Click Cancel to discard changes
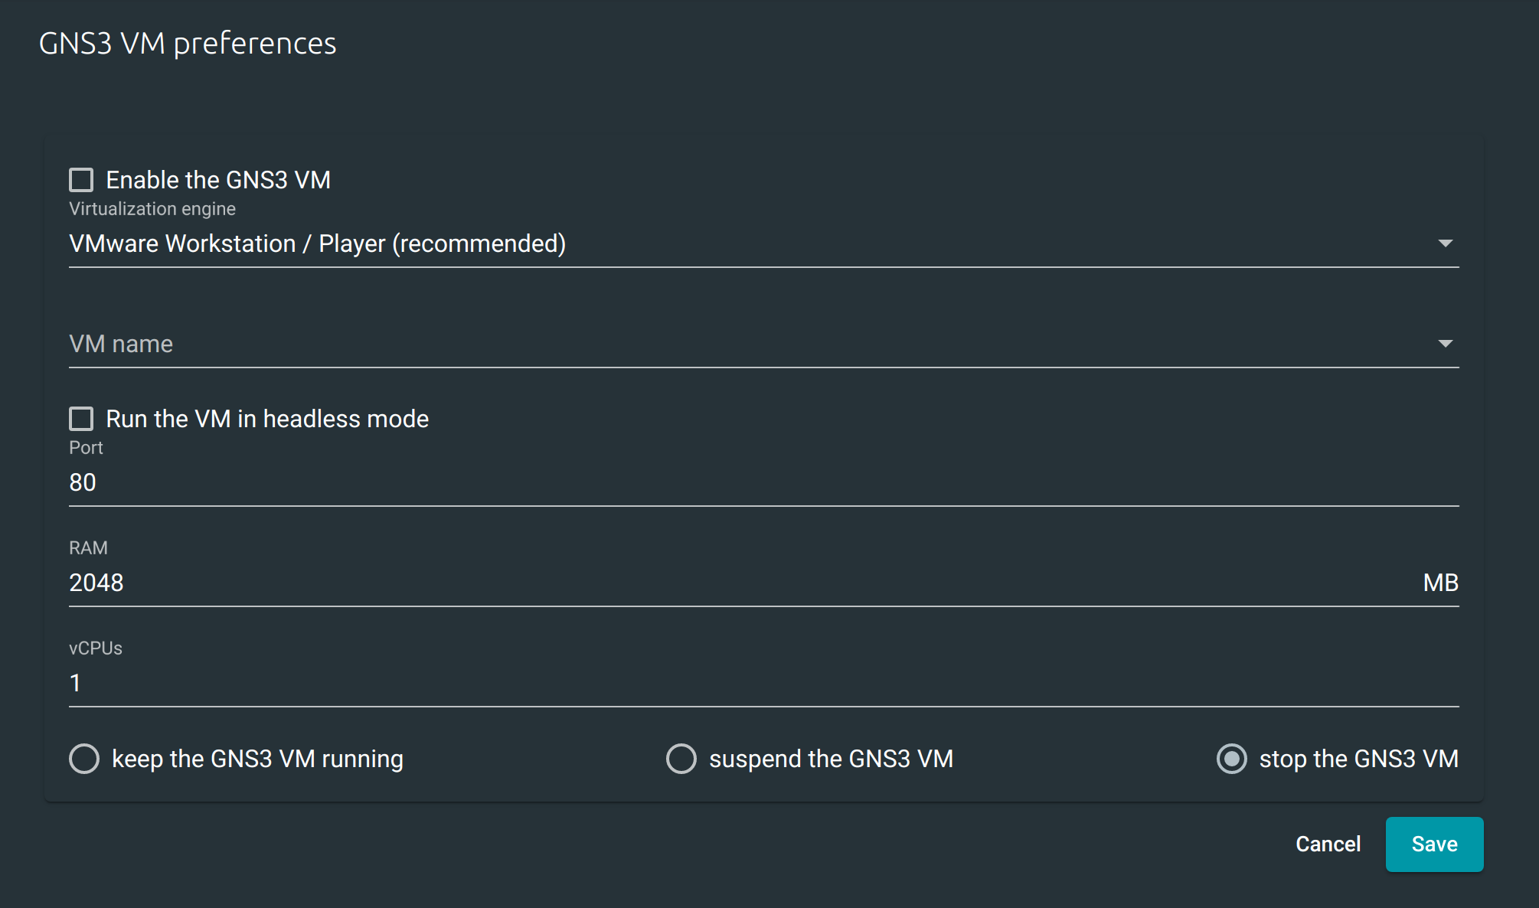 [x=1328, y=844]
